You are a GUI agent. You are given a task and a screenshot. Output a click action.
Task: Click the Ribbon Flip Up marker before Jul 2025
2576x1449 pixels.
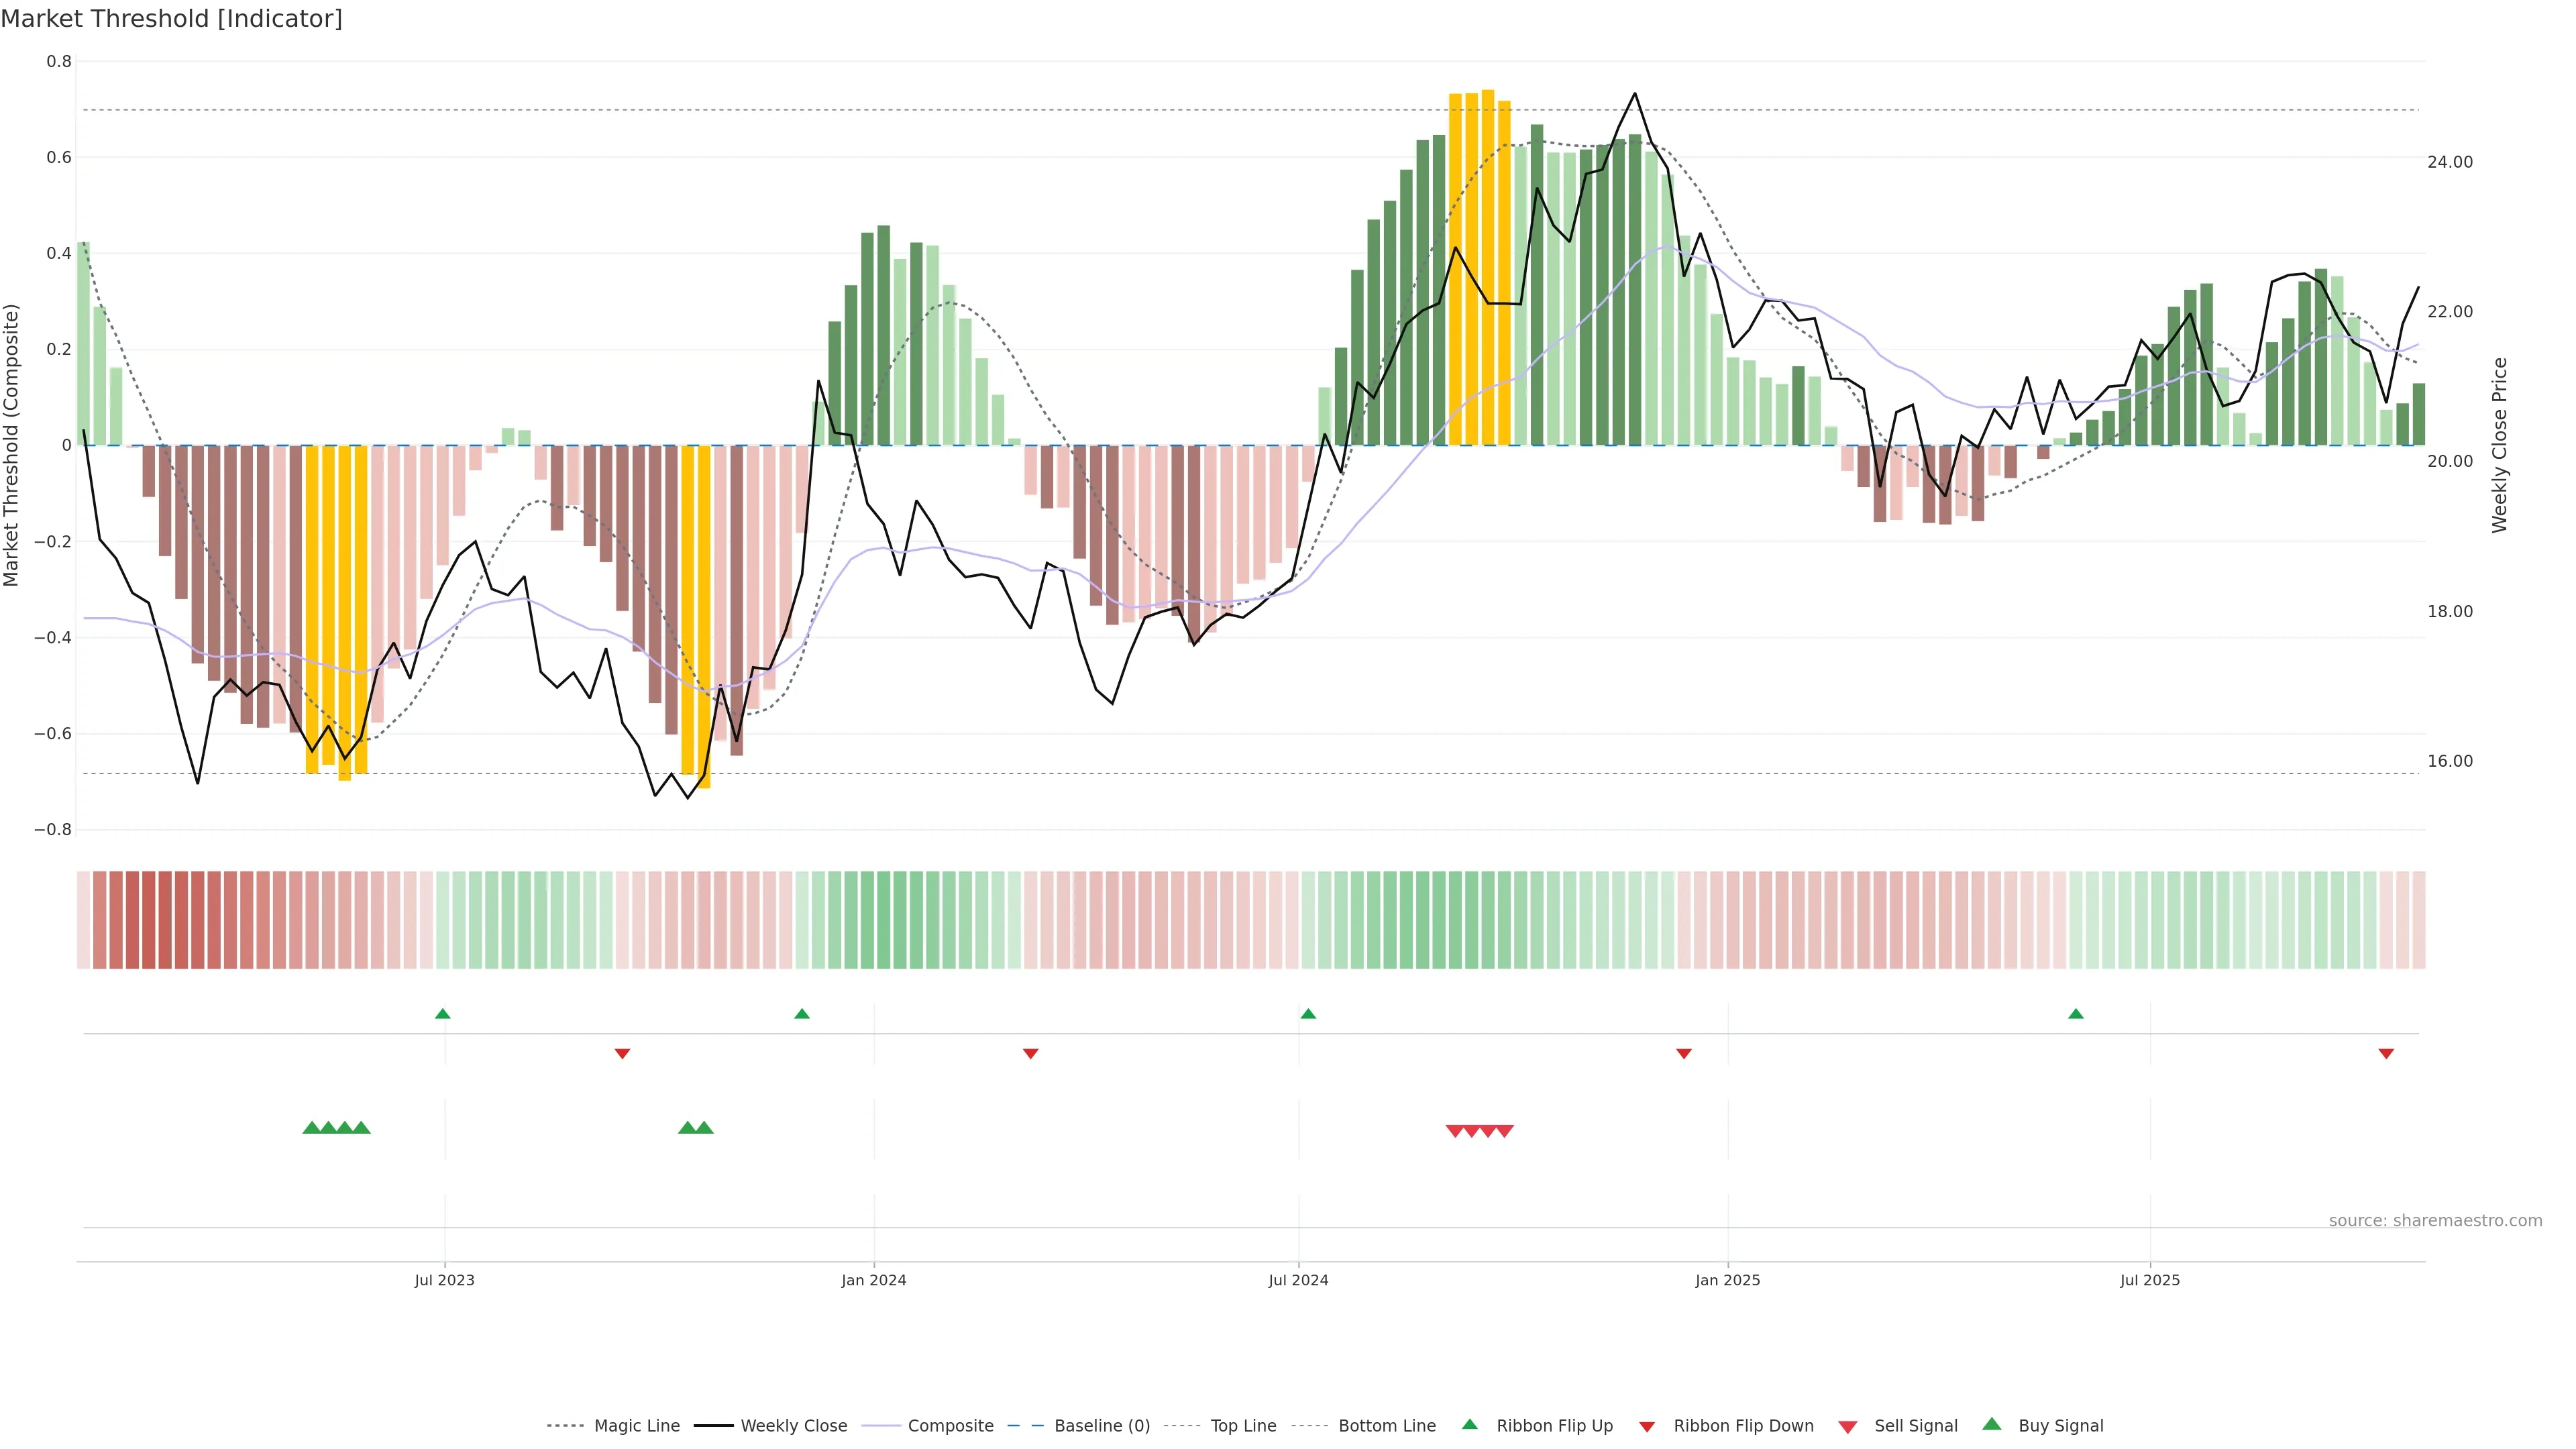2076,1014
